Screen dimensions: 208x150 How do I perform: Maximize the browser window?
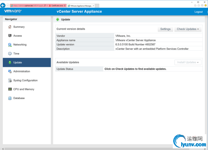click(x=198, y=2)
